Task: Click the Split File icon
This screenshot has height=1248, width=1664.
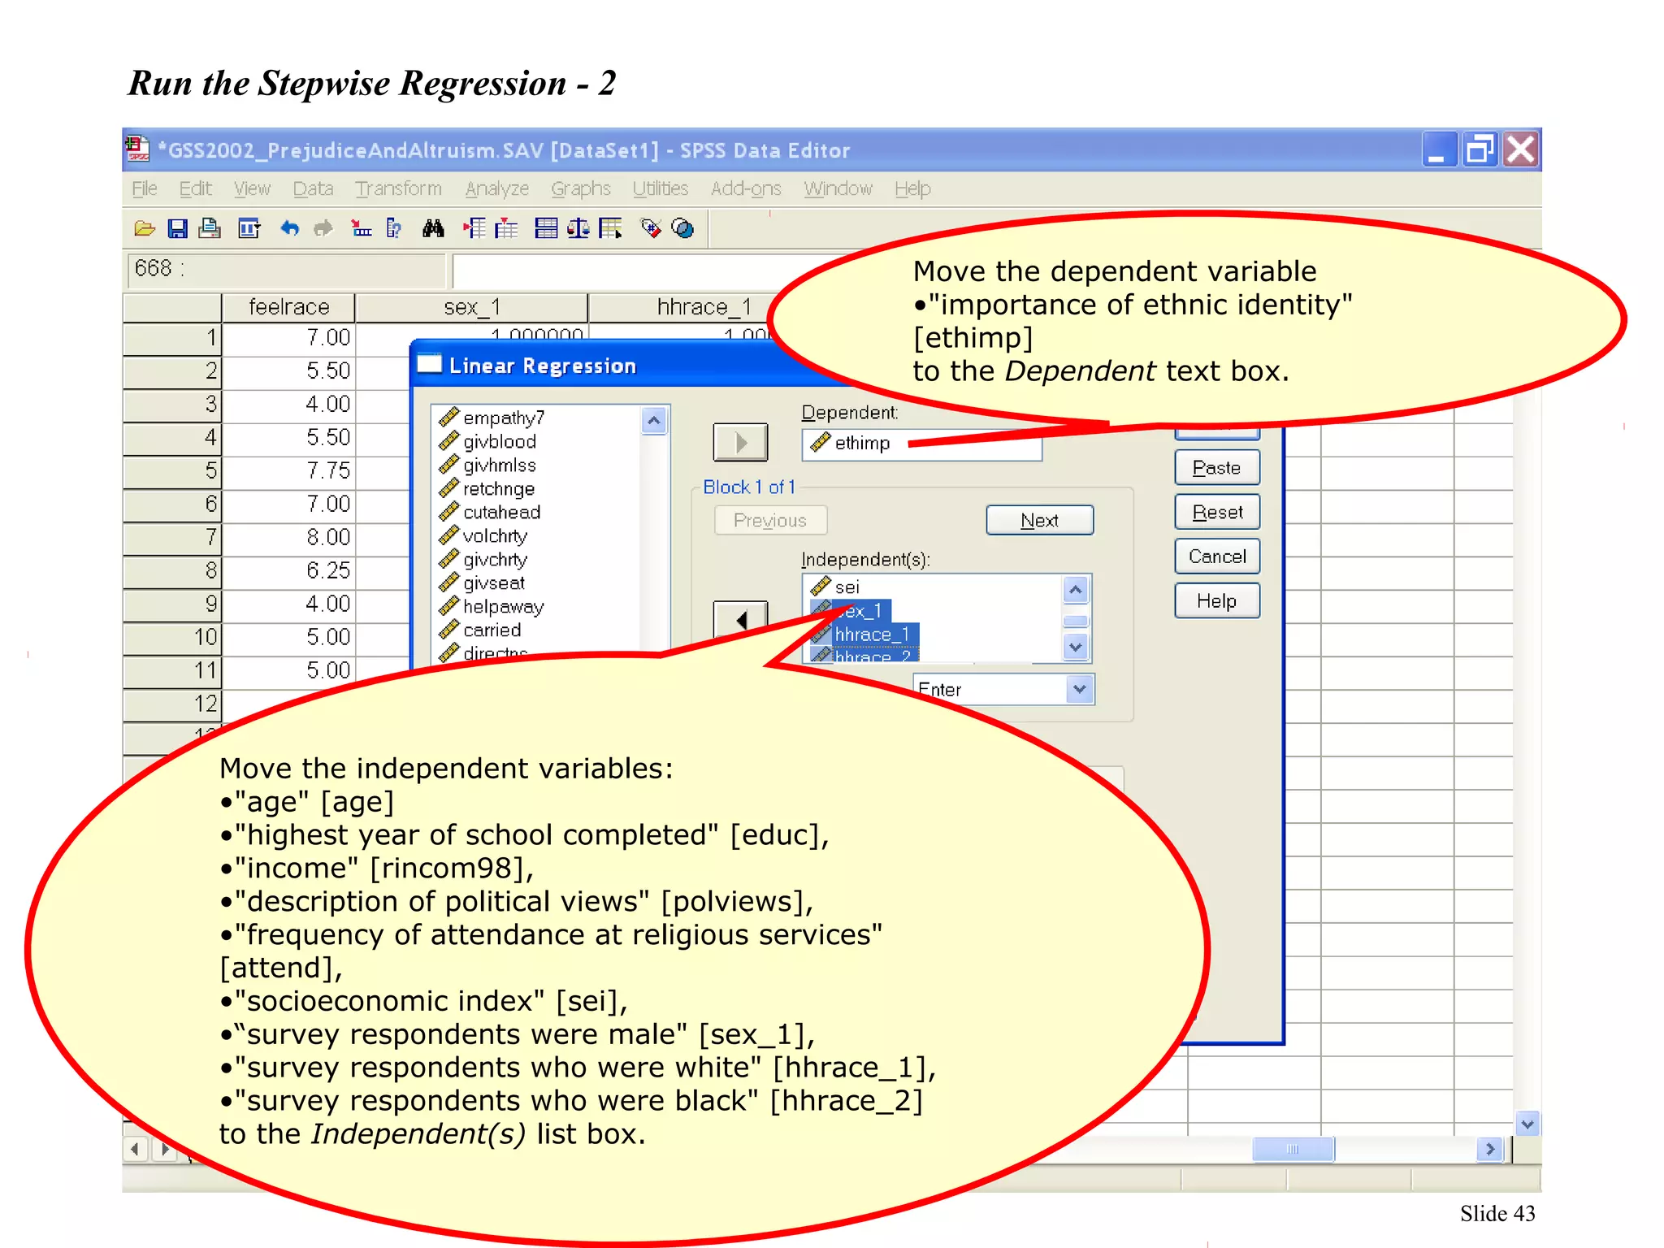Action: click(x=546, y=229)
